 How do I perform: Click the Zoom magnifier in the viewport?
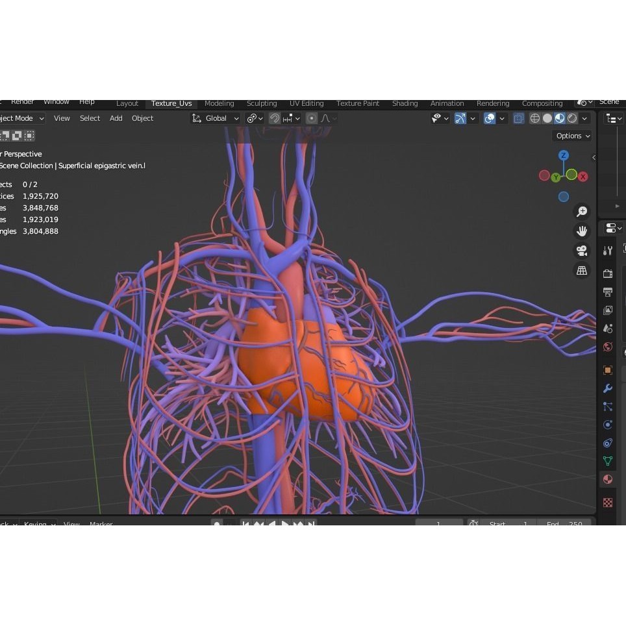(x=582, y=211)
